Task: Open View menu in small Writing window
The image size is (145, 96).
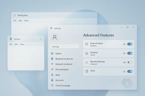Action: pos(22,44)
